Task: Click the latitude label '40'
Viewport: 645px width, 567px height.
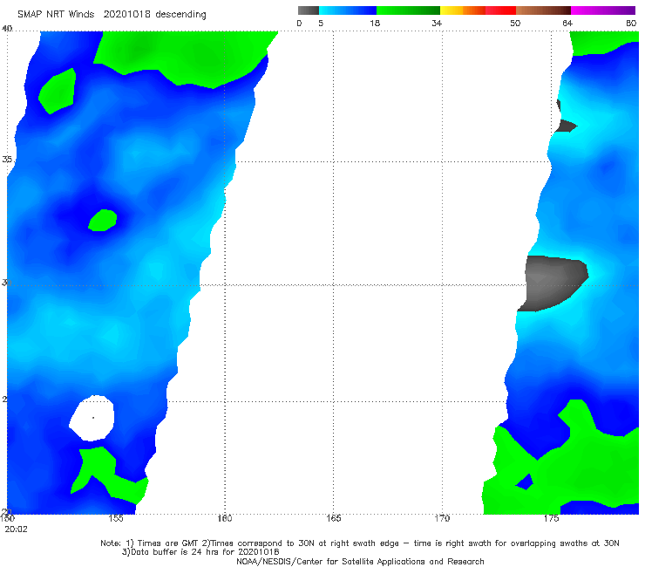Action: (x=7, y=29)
